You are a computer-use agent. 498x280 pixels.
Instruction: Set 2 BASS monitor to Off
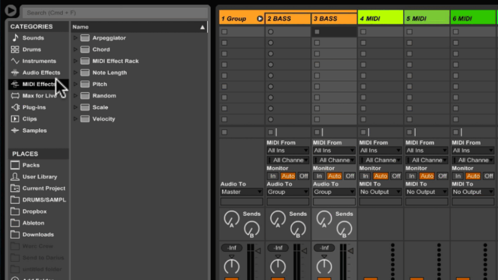point(304,176)
